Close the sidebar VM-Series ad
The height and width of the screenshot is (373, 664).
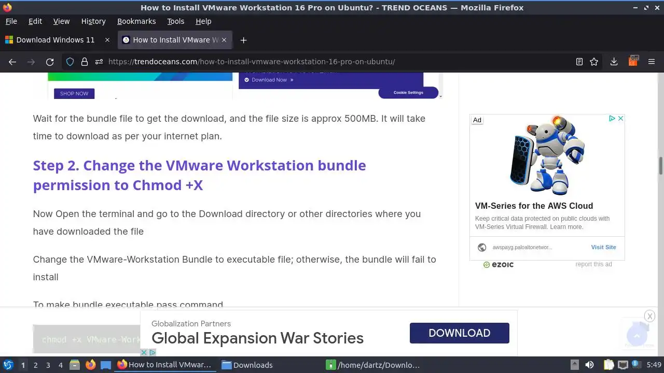point(620,119)
